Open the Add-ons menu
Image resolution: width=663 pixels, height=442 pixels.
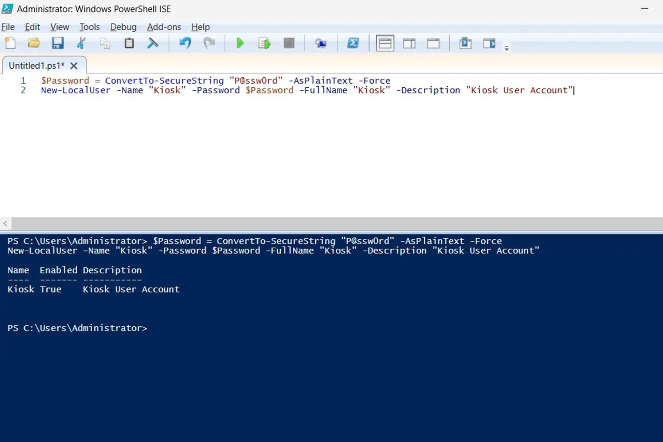[164, 27]
